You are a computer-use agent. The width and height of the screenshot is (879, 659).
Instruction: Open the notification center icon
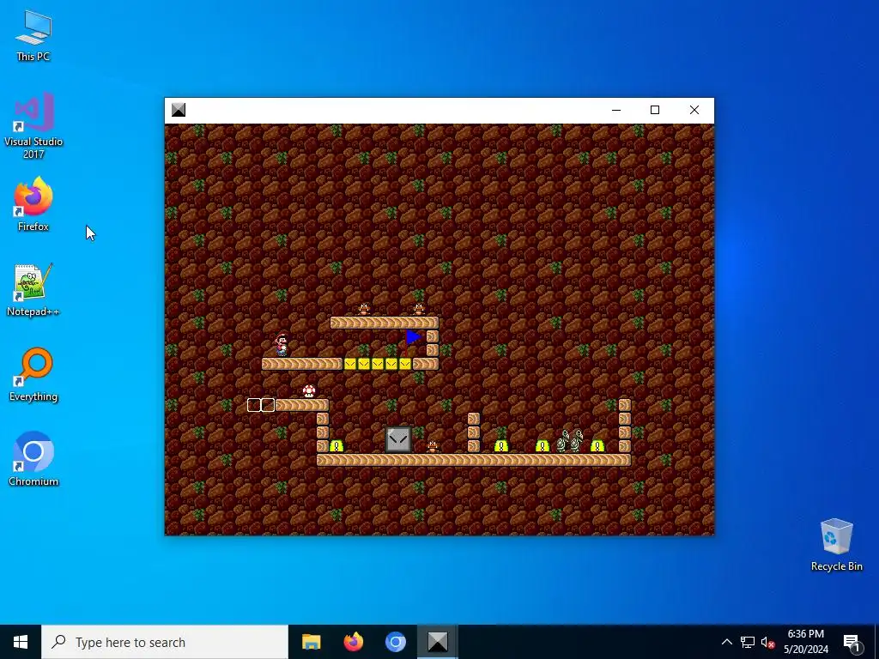coord(852,643)
